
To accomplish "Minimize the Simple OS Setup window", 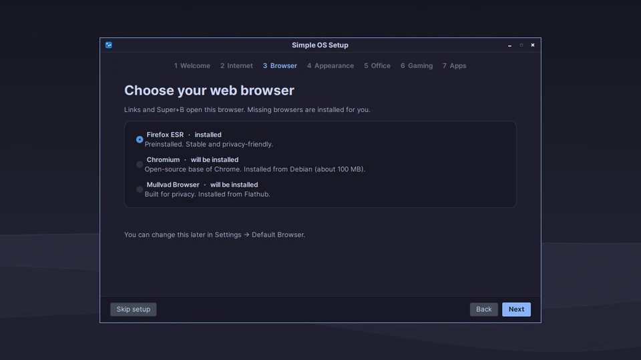I will click(509, 45).
